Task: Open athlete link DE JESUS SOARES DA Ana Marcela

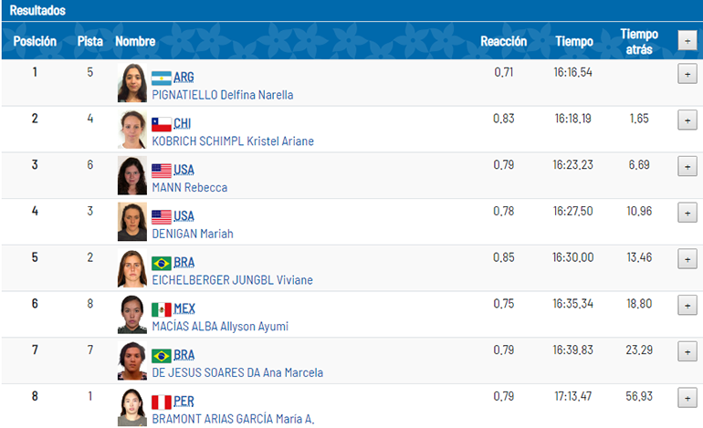Action: pos(237,372)
